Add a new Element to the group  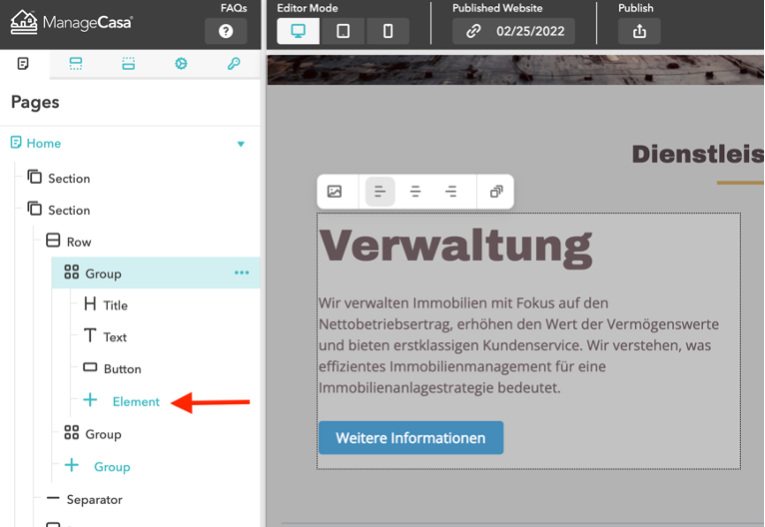tap(136, 401)
